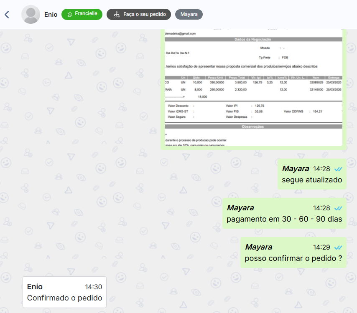Image resolution: width=357 pixels, height=313 pixels.
Task: Select the 'Confirmado o pedido' reply text
Action: 64,298
